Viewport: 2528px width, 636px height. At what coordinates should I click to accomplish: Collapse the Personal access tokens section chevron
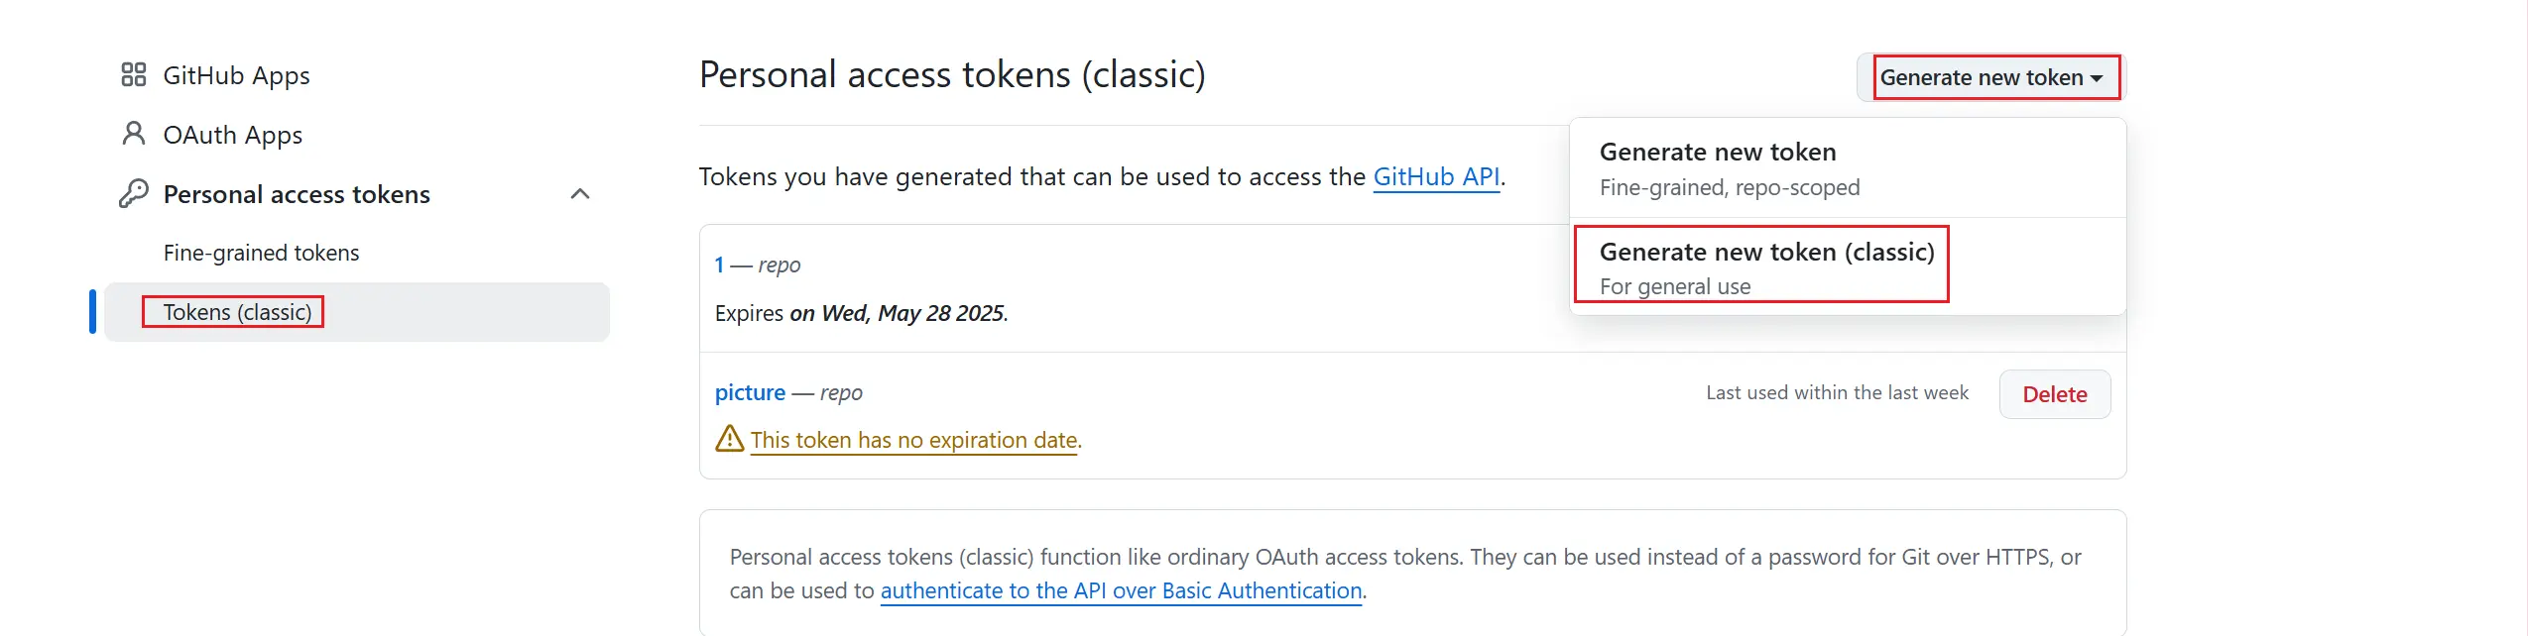coord(580,194)
